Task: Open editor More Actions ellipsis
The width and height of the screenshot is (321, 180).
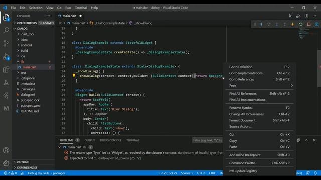Action: pyautogui.click(x=314, y=16)
